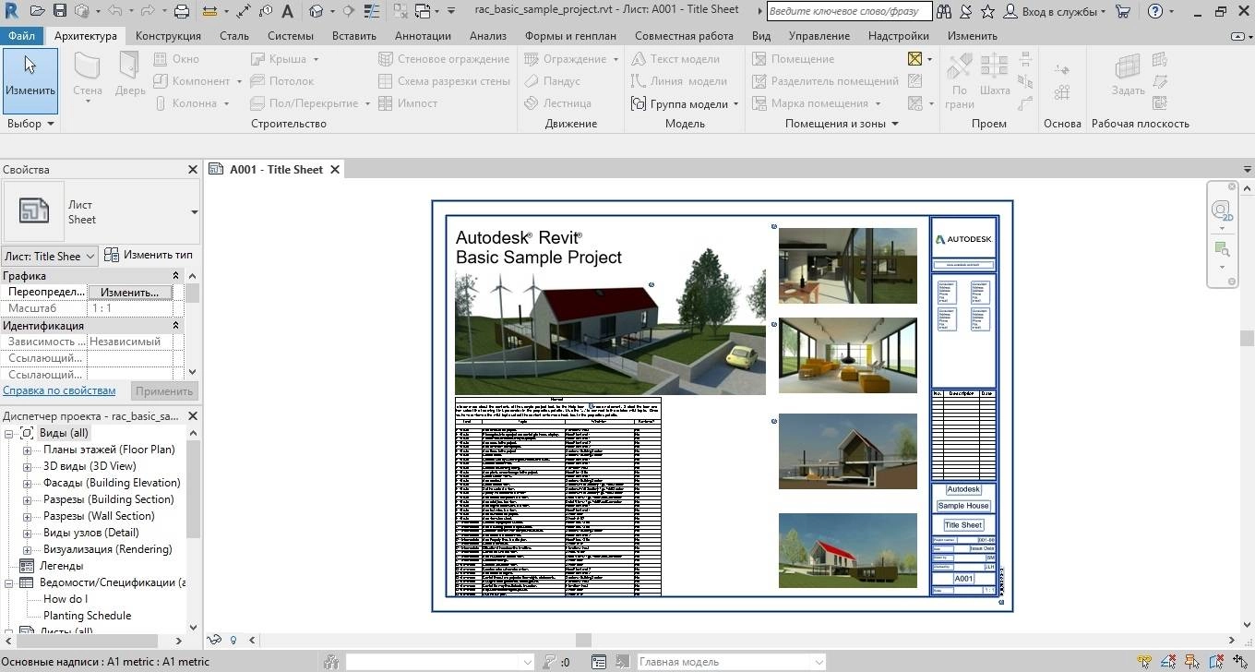Activate the A001 - Title Sheet view tab
1255x672 pixels.
coord(276,170)
